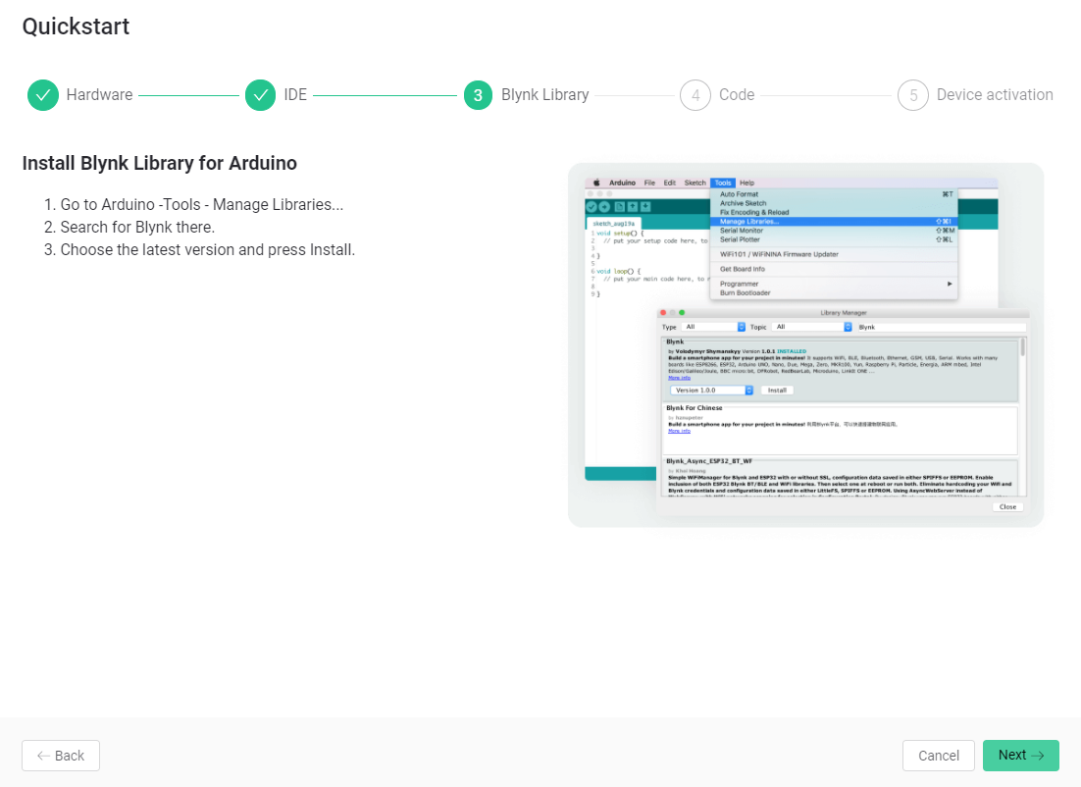Click instruction 'Go to Arduino -Tools - Manage Libraries...'
This screenshot has width=1081, height=787.
(x=201, y=205)
